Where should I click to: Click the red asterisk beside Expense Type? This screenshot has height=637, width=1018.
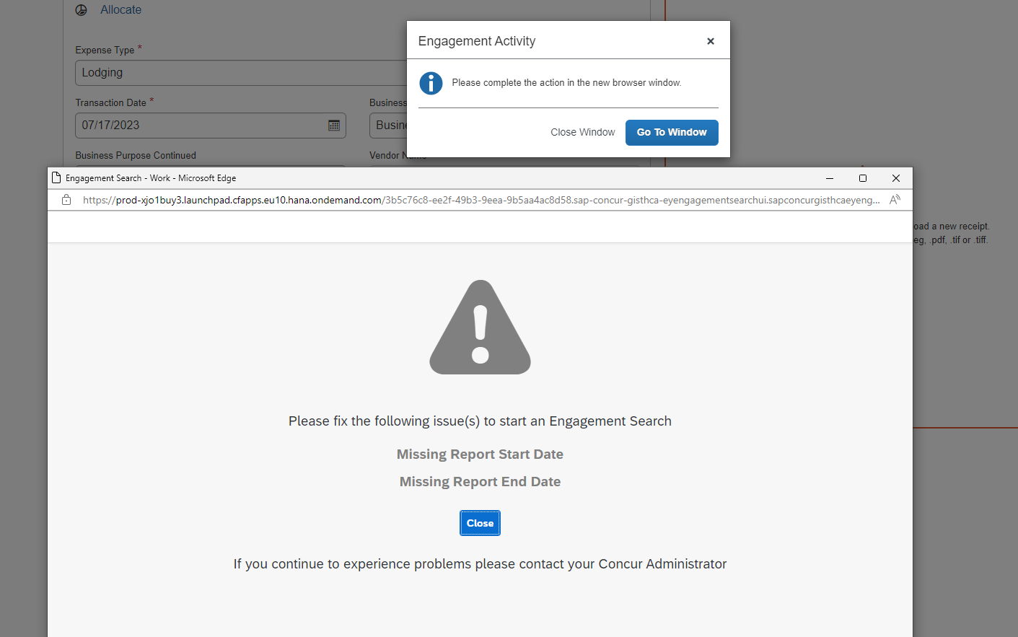click(139, 46)
